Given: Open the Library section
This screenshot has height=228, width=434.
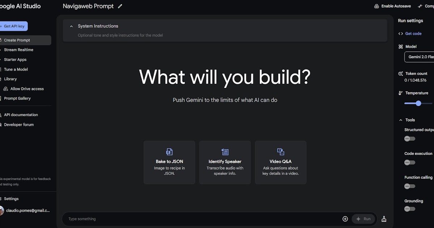Looking at the screenshot, I should [x=10, y=79].
